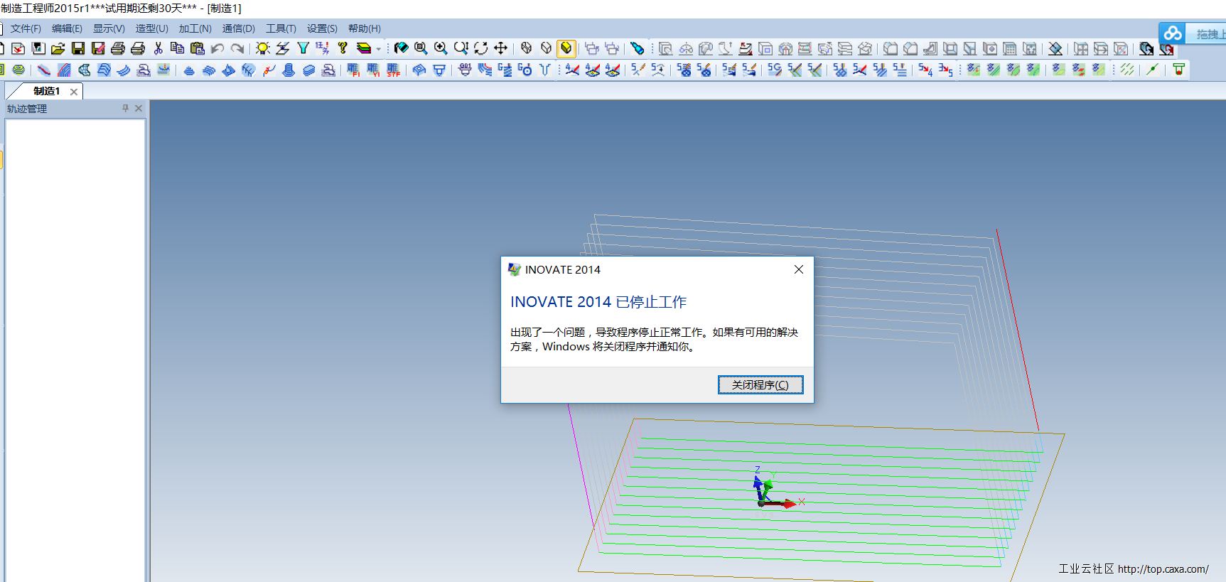
Task: Click the pan four-way arrows icon
Action: click(x=500, y=48)
